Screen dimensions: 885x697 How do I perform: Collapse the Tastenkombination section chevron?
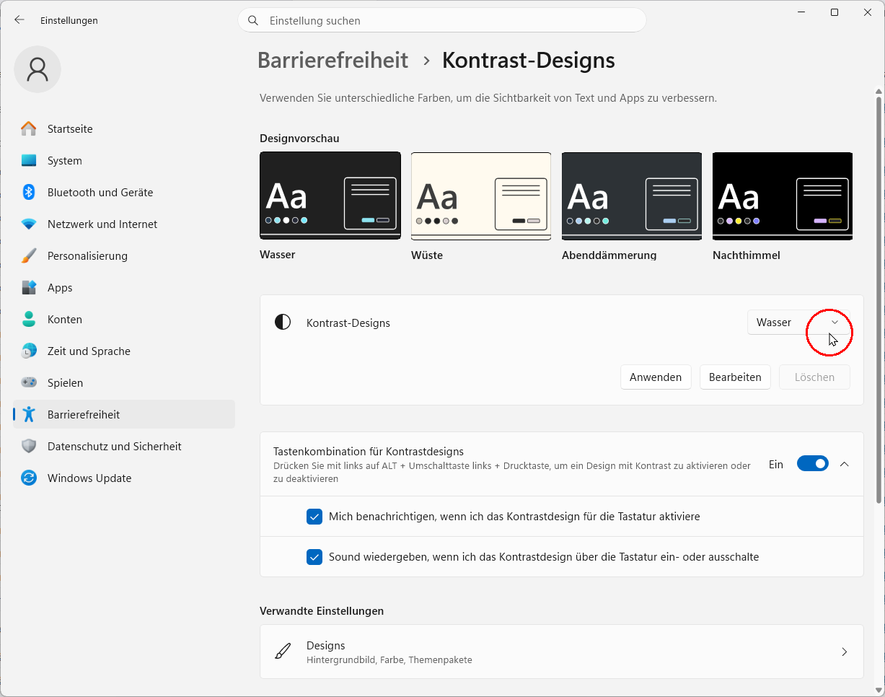tap(845, 464)
